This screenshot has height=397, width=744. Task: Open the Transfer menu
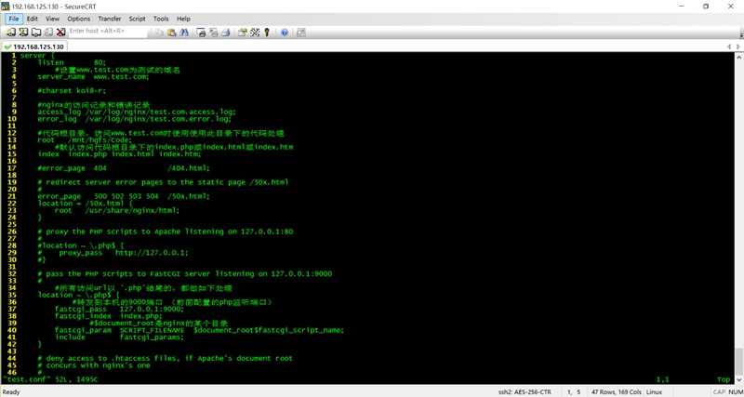110,19
